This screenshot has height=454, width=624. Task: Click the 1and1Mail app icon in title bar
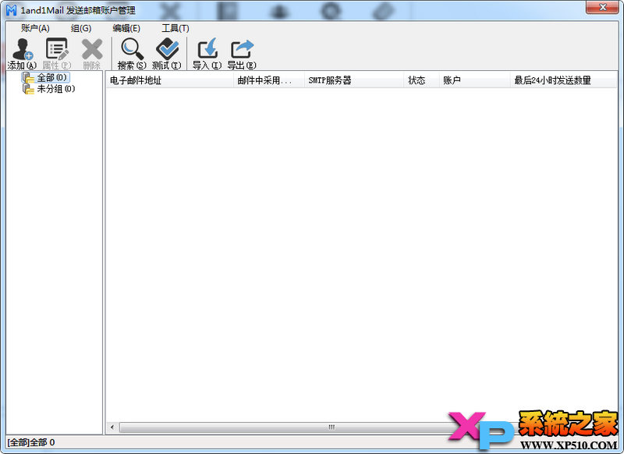(11, 10)
